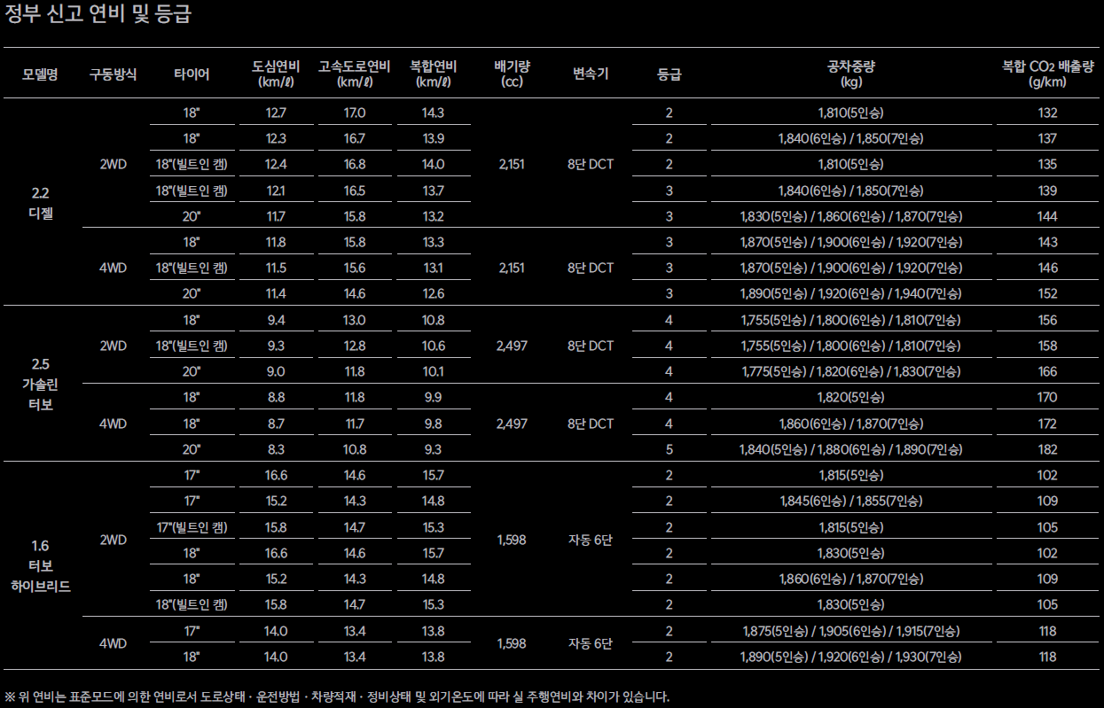Select the 배기량 (cc) column header
The width and height of the screenshot is (1104, 708).
click(512, 74)
